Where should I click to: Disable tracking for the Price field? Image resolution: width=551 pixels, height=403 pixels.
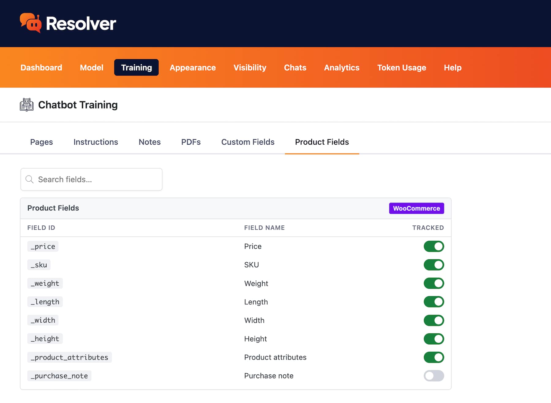434,246
